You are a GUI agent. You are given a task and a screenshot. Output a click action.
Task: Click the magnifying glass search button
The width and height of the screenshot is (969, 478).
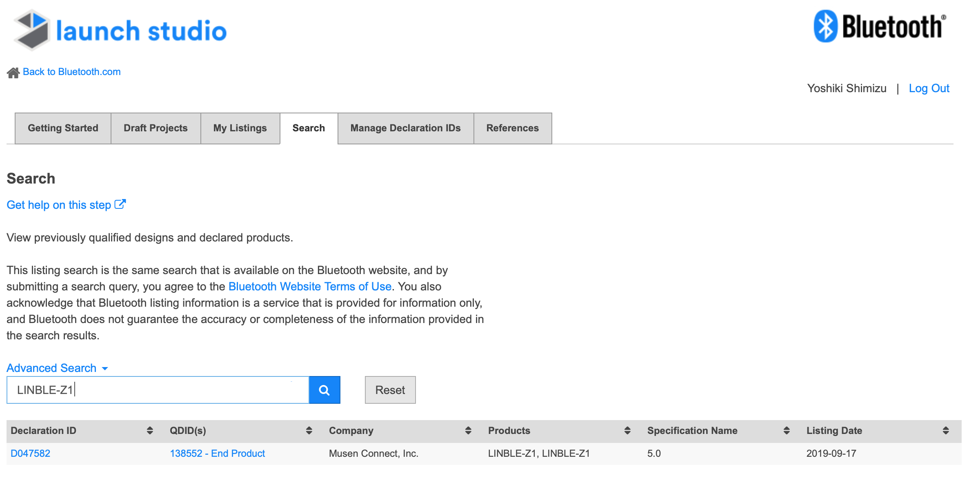point(324,390)
